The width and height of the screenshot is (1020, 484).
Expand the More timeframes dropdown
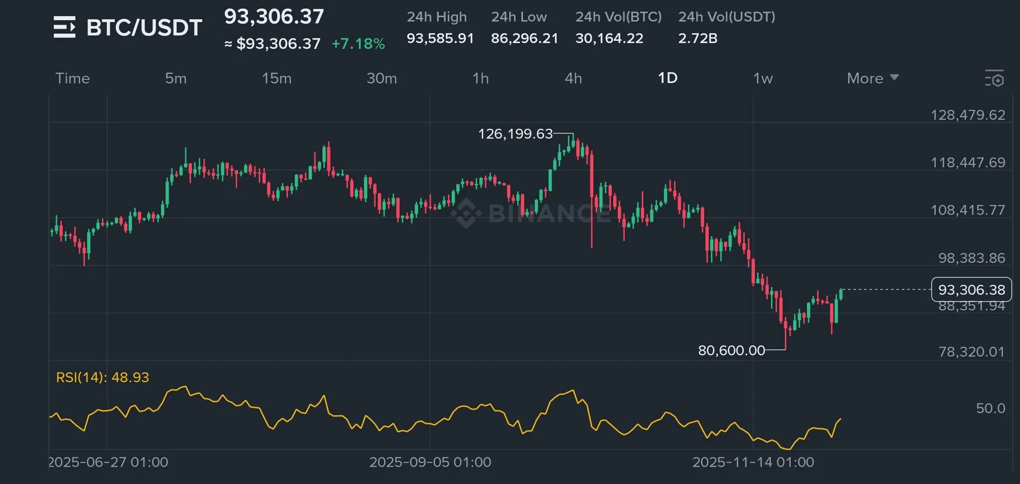872,78
